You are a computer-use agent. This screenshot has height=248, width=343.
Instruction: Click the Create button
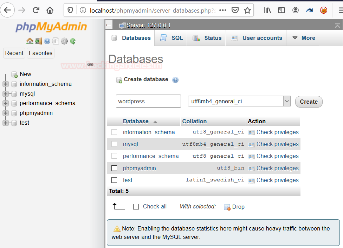click(x=309, y=102)
